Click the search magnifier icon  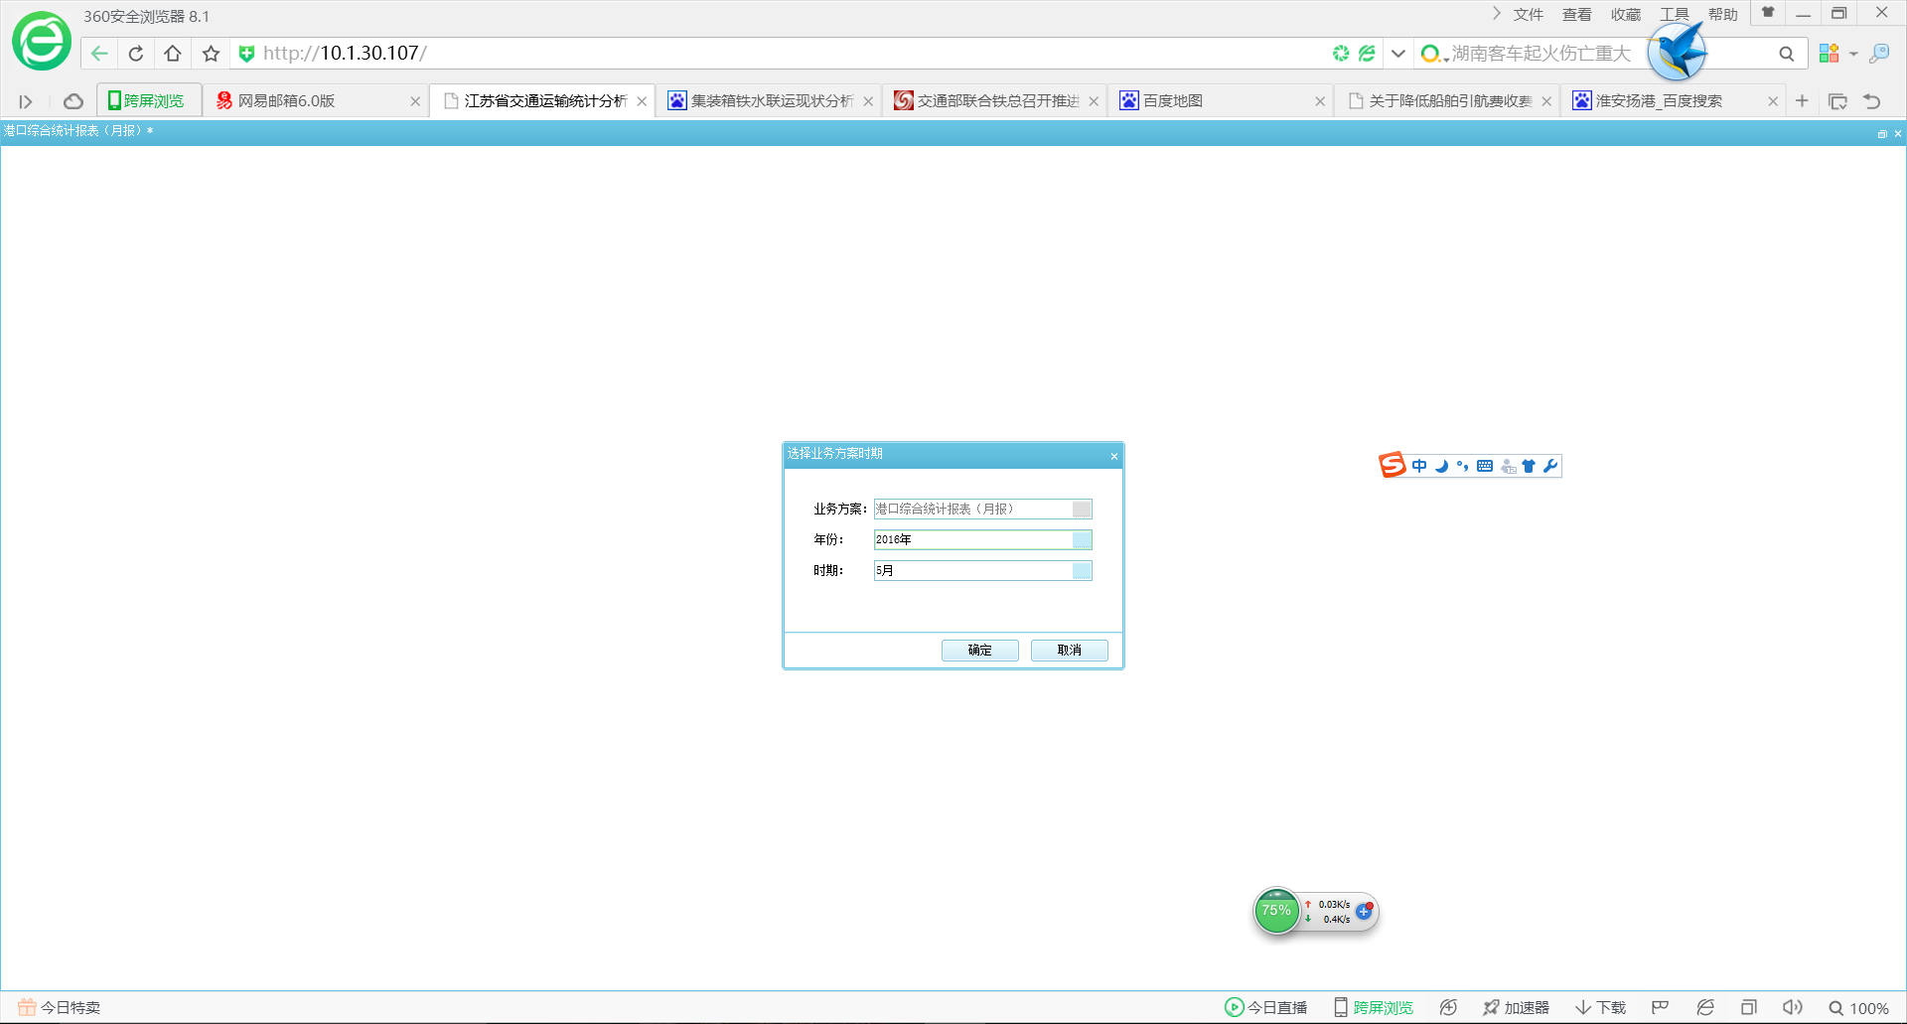pos(1786,54)
